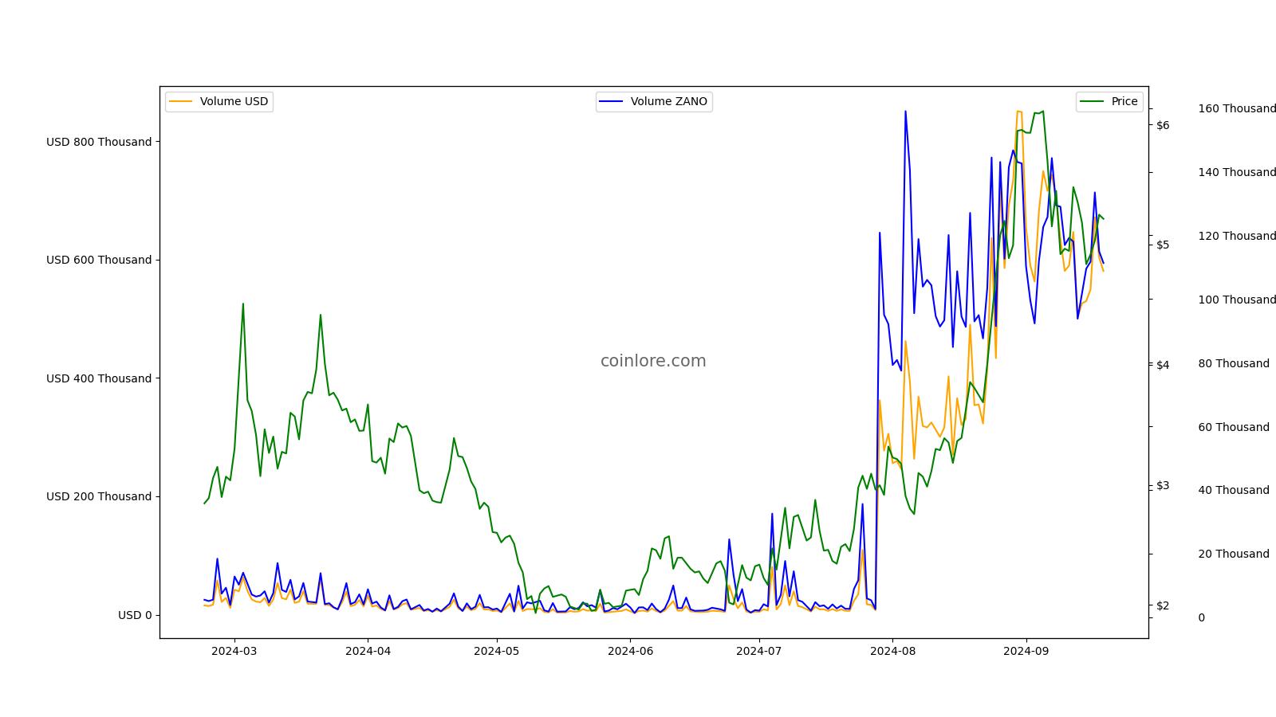Click the $2 price axis label
Screen dimensions: 1276x717
[1163, 605]
